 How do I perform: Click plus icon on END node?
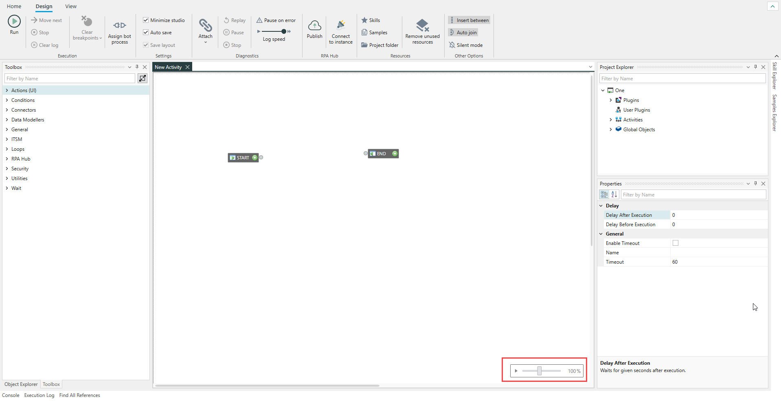(395, 154)
